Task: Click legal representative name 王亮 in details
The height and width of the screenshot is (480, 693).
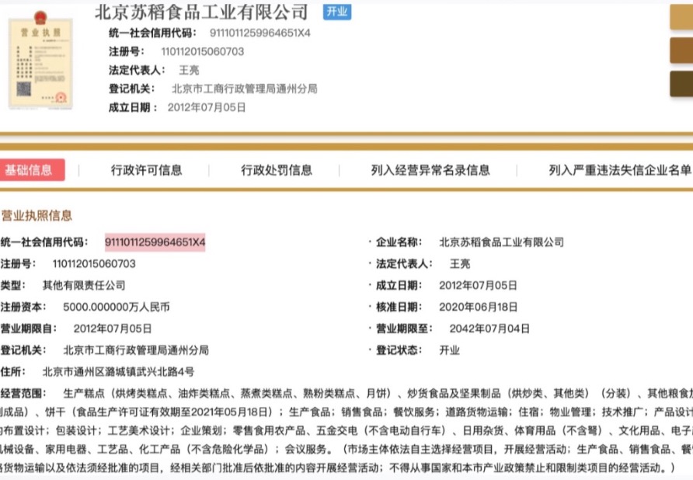Action: click(460, 264)
